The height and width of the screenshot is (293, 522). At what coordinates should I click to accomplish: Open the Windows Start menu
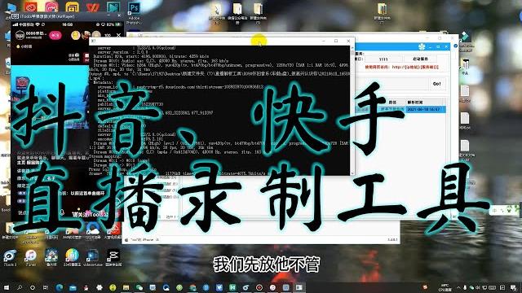click(x=6, y=287)
